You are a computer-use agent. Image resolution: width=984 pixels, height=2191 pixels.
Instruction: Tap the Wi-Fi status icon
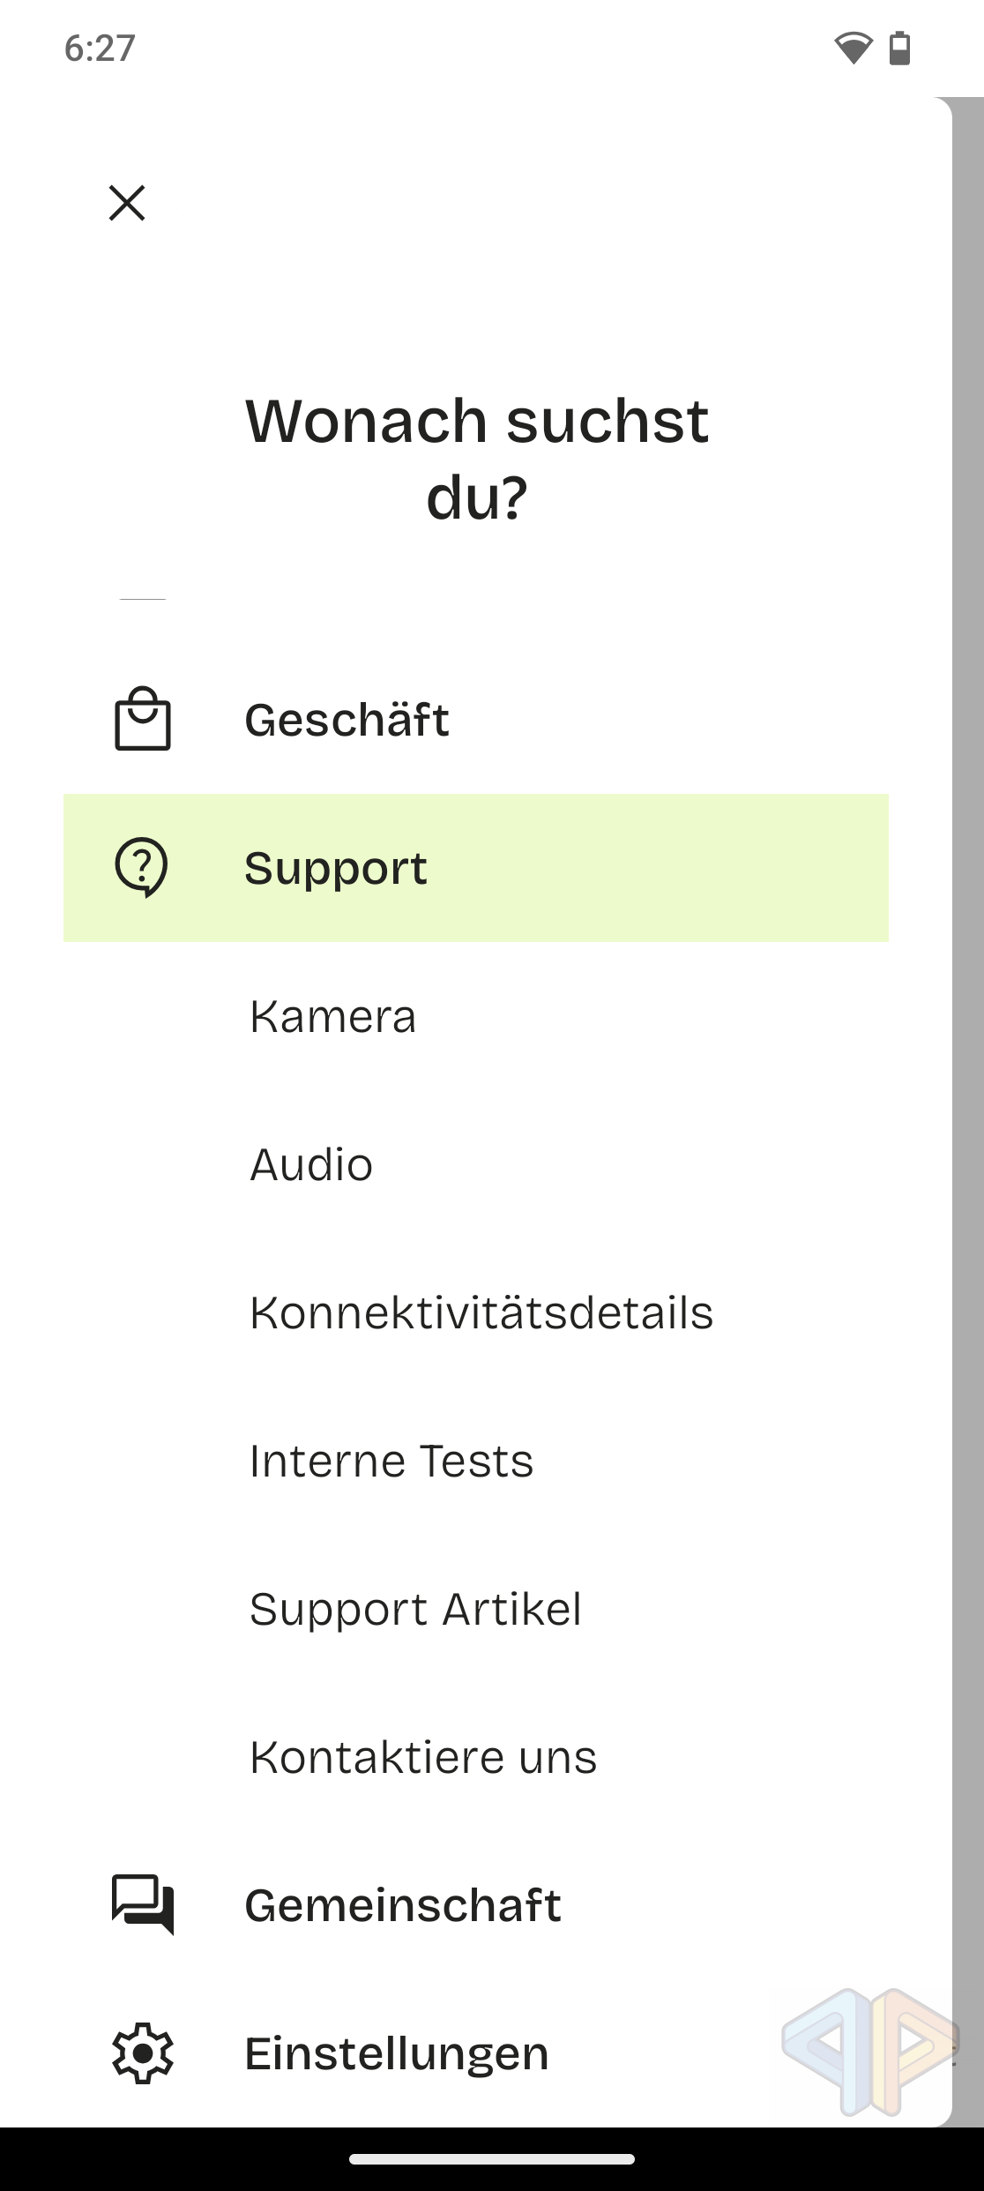[x=853, y=48]
